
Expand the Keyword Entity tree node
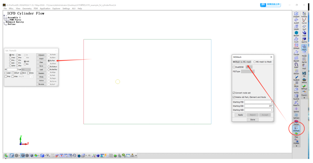point(4,22)
